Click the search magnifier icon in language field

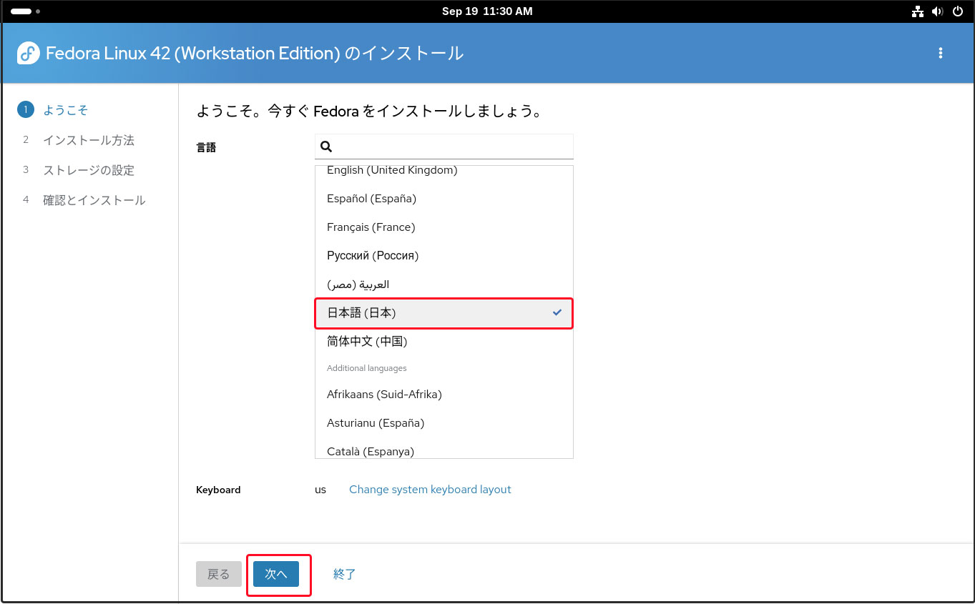[326, 147]
